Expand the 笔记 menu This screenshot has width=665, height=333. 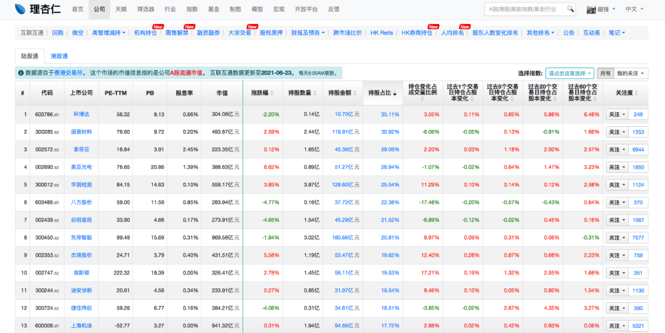tap(617, 33)
